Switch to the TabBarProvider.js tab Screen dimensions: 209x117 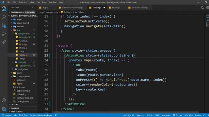[x=139, y=7]
